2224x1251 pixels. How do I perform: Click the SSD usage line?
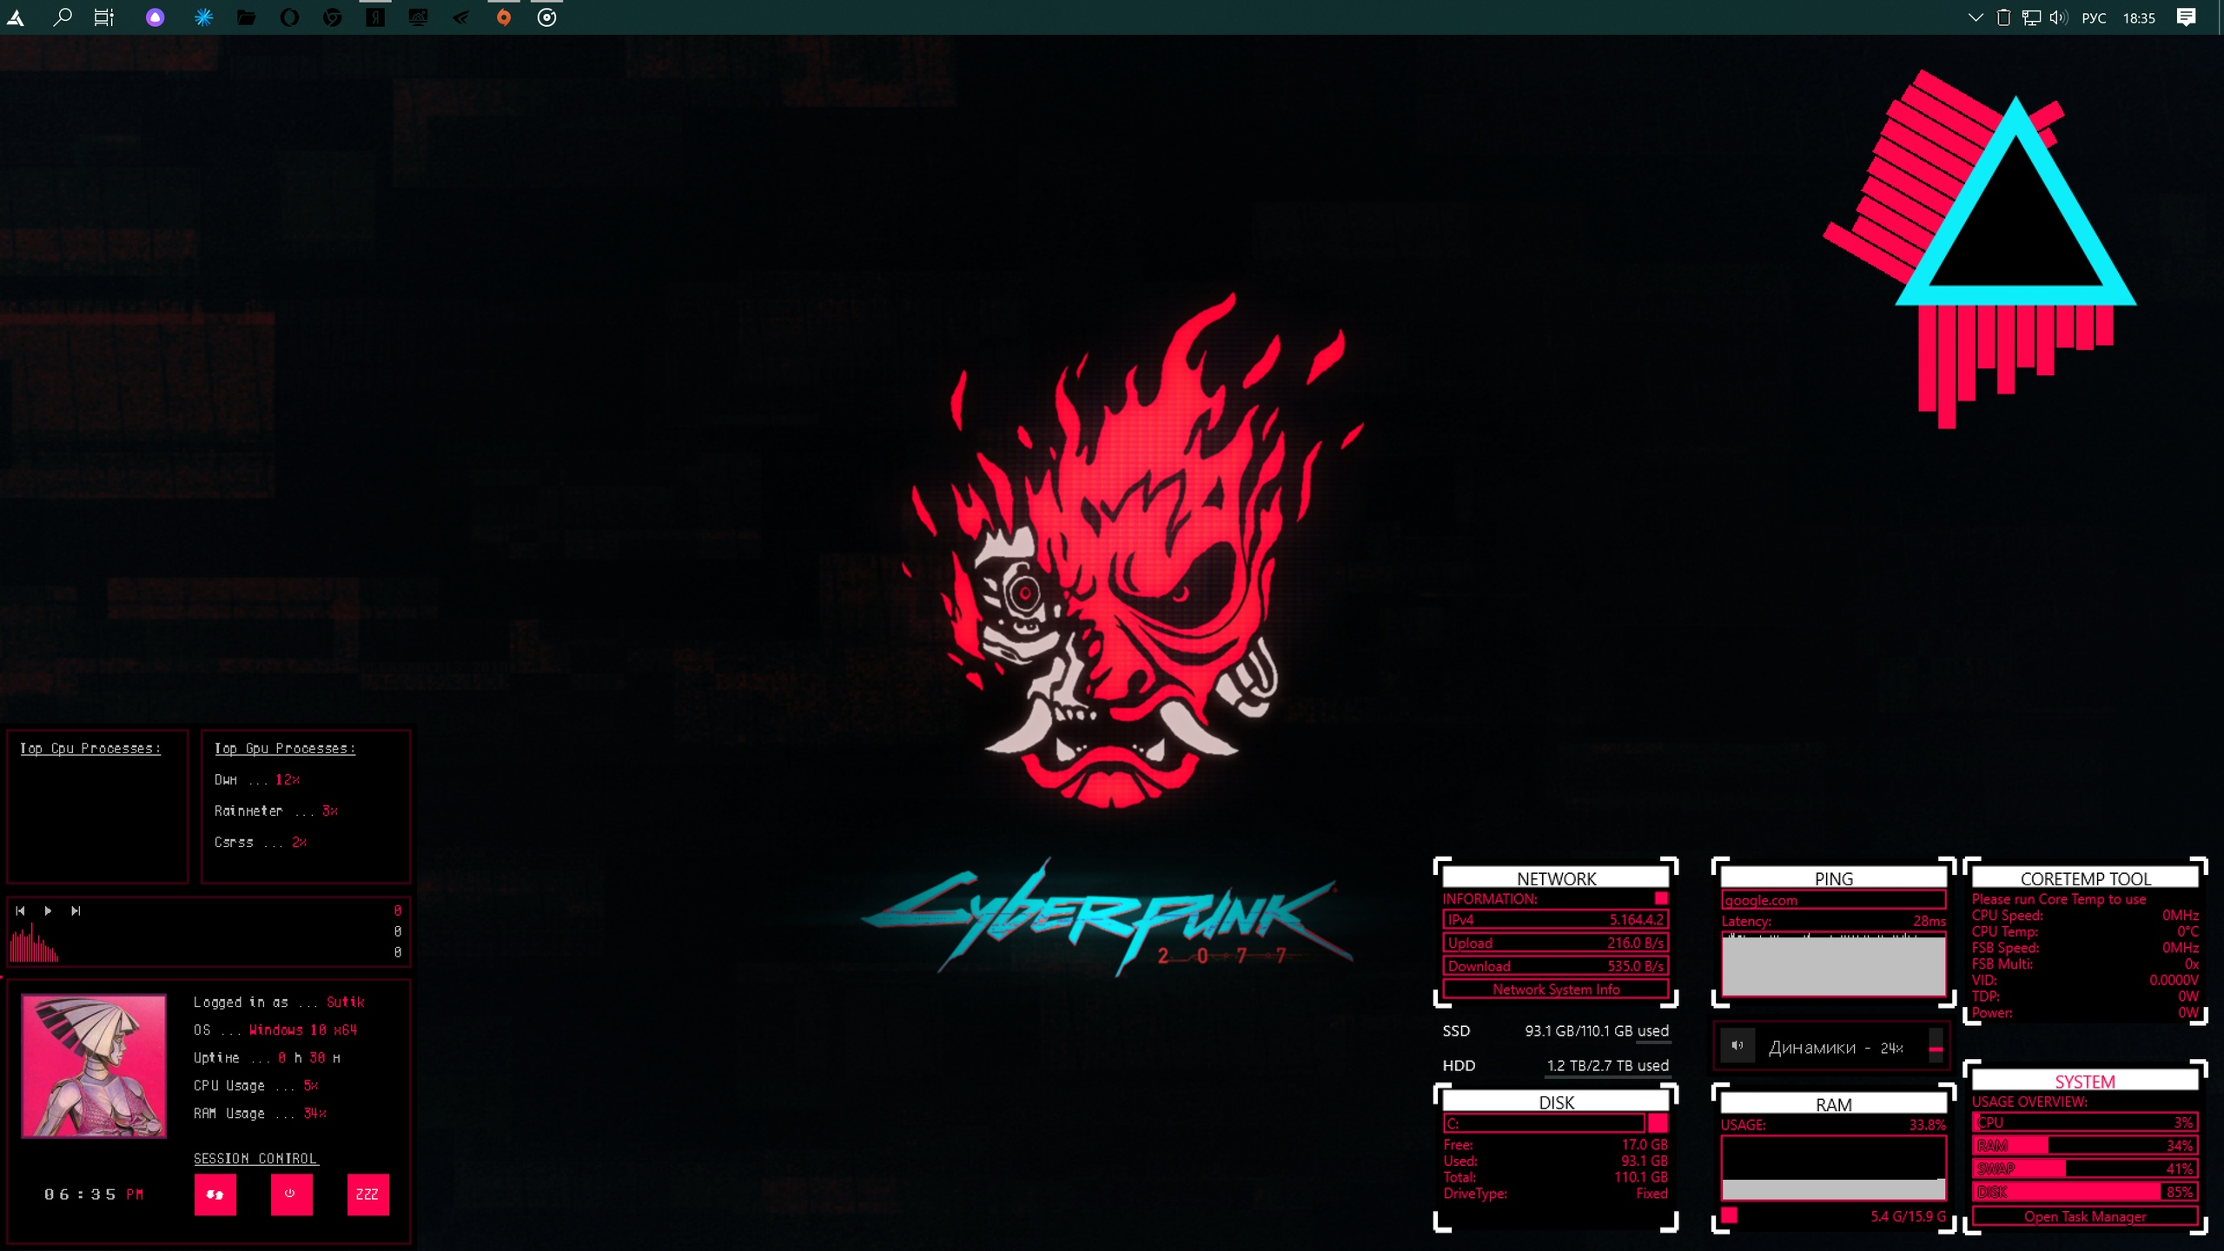1555,1031
